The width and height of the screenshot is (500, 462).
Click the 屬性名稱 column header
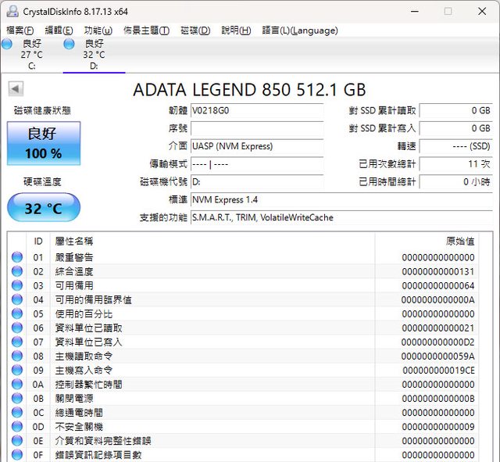[x=73, y=241]
